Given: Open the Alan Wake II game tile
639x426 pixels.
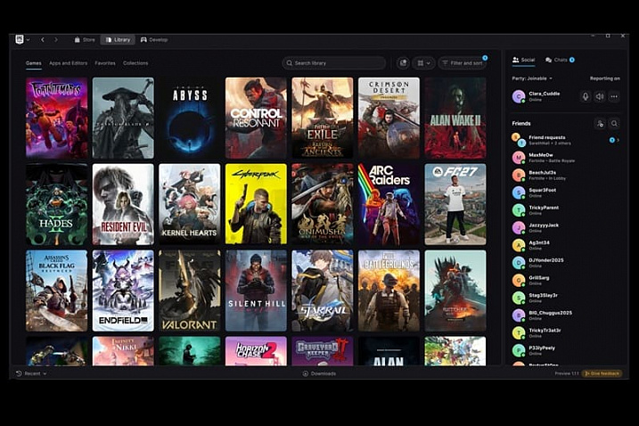Looking at the screenshot, I should 455,118.
